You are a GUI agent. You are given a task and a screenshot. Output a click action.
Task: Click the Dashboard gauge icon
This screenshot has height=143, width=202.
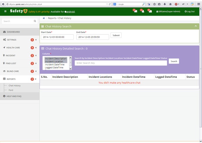coord(4,32)
